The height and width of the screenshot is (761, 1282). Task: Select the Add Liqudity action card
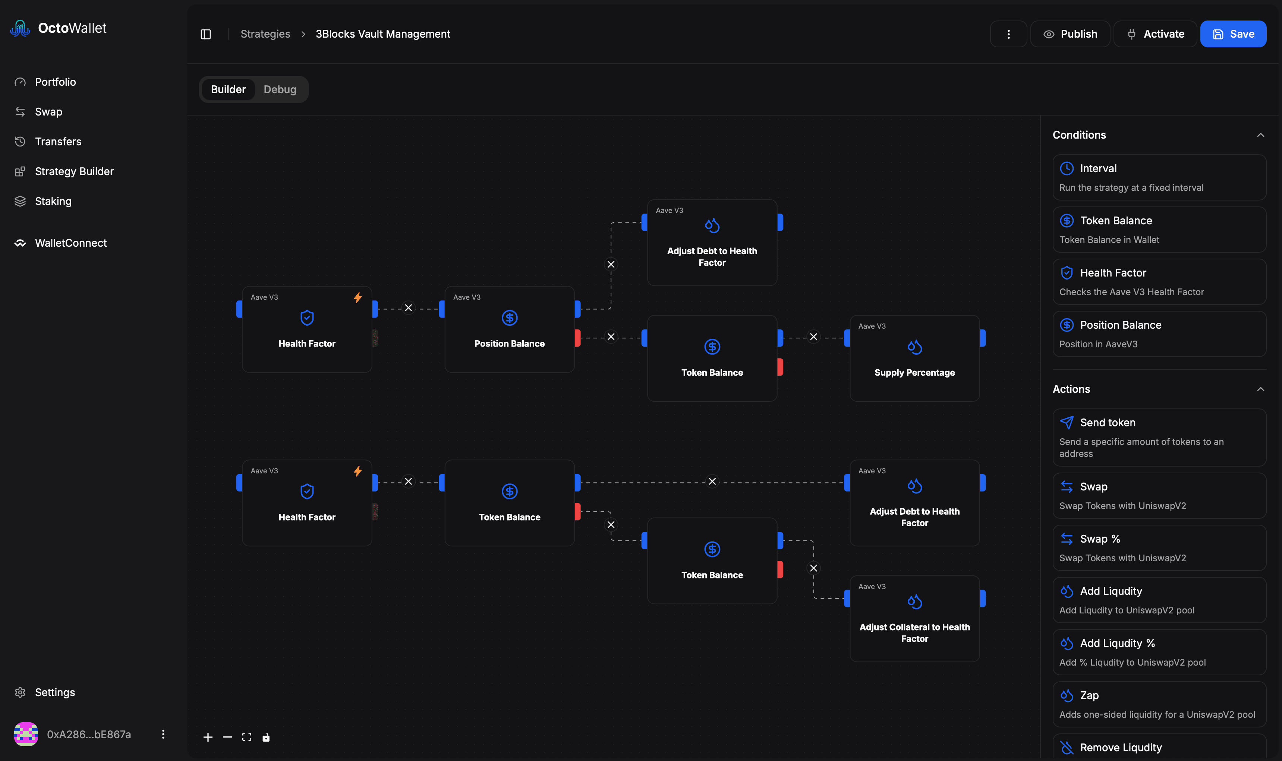[x=1159, y=600]
